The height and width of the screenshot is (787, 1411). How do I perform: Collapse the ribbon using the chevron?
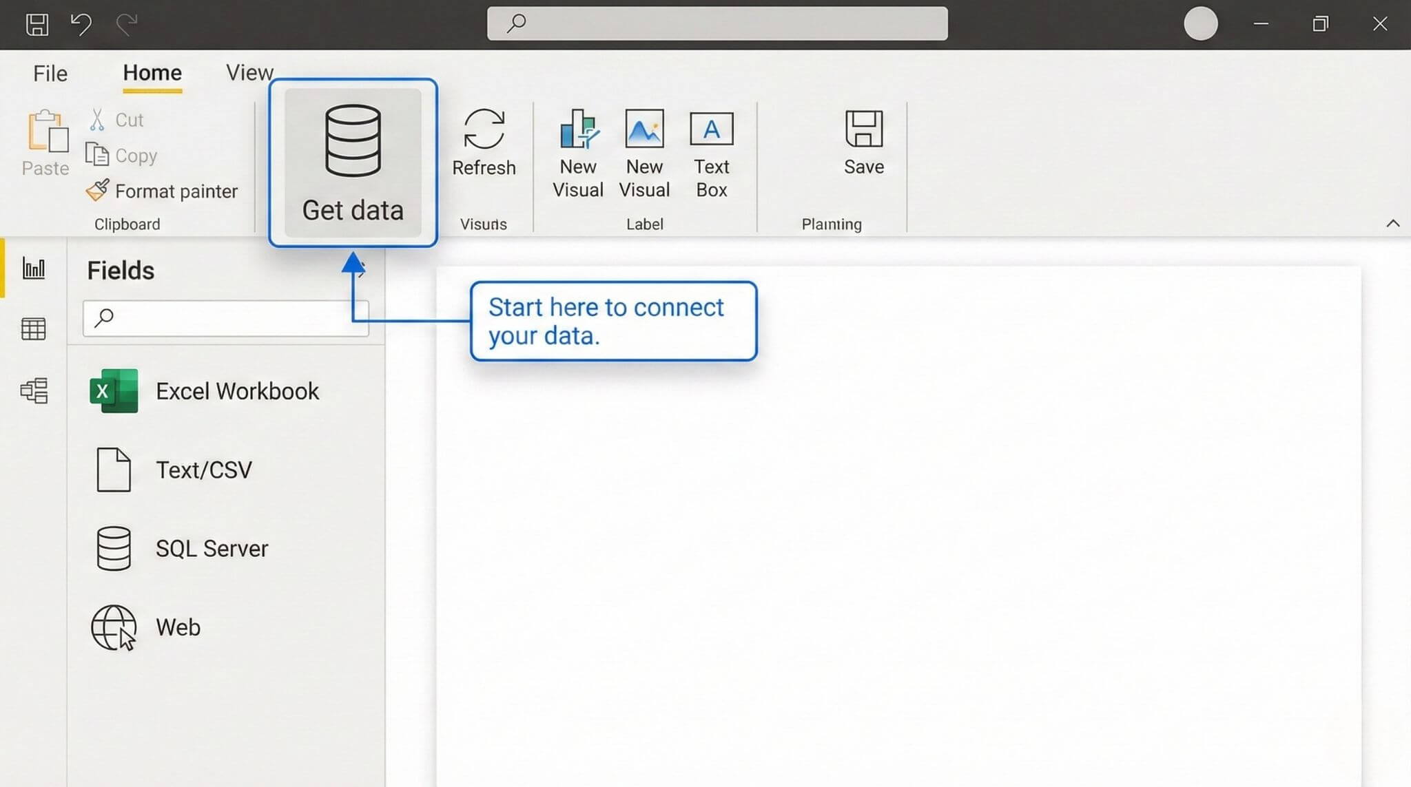1393,224
